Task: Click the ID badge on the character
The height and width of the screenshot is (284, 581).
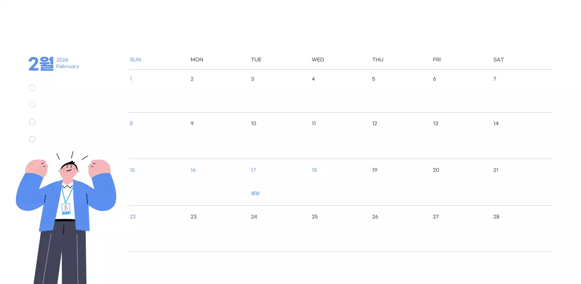Action: [x=66, y=209]
